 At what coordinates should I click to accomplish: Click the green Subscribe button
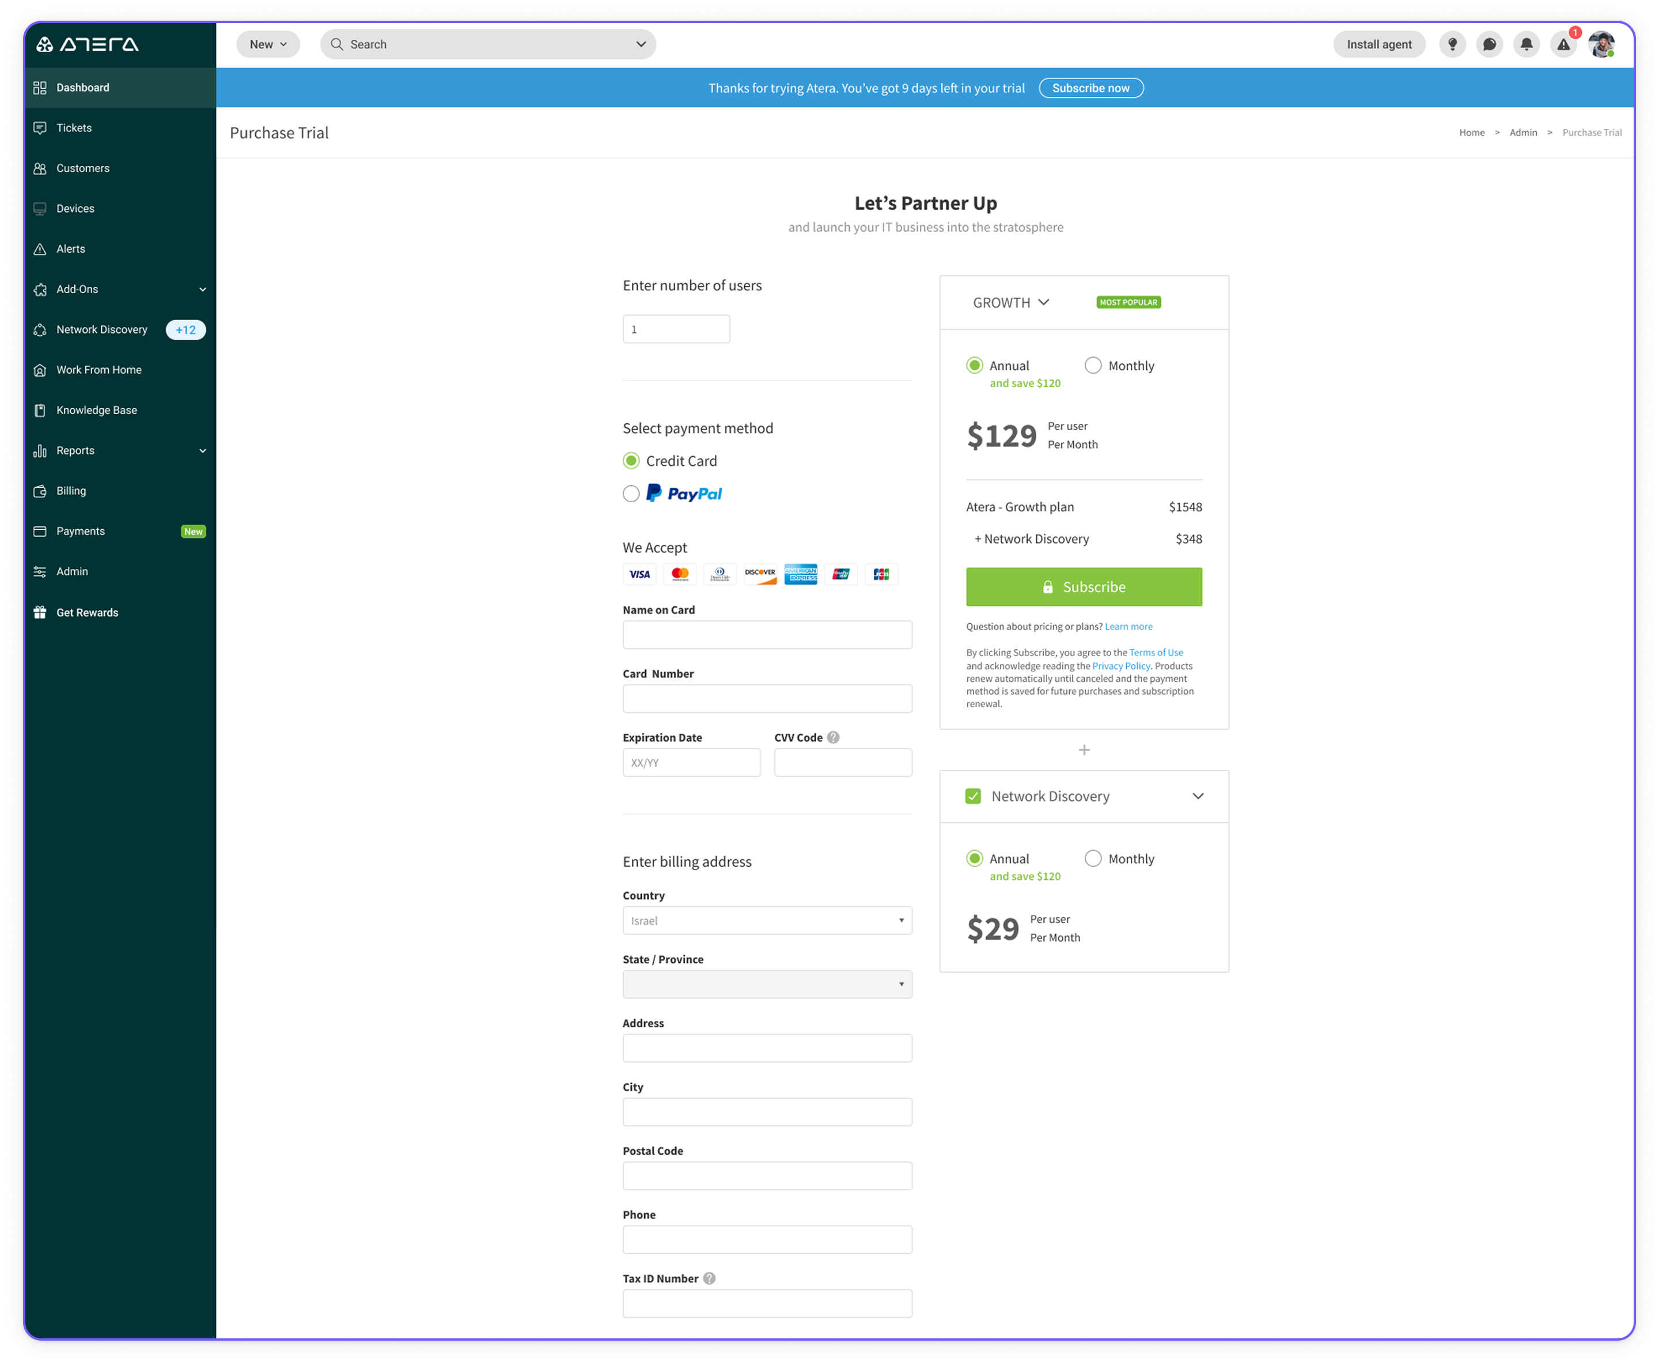point(1084,586)
